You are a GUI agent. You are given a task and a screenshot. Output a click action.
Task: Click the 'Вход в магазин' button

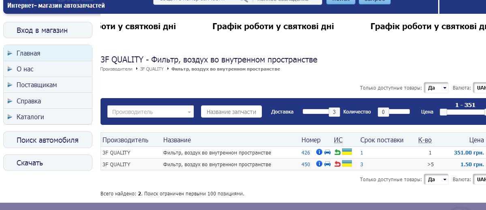tap(48, 30)
